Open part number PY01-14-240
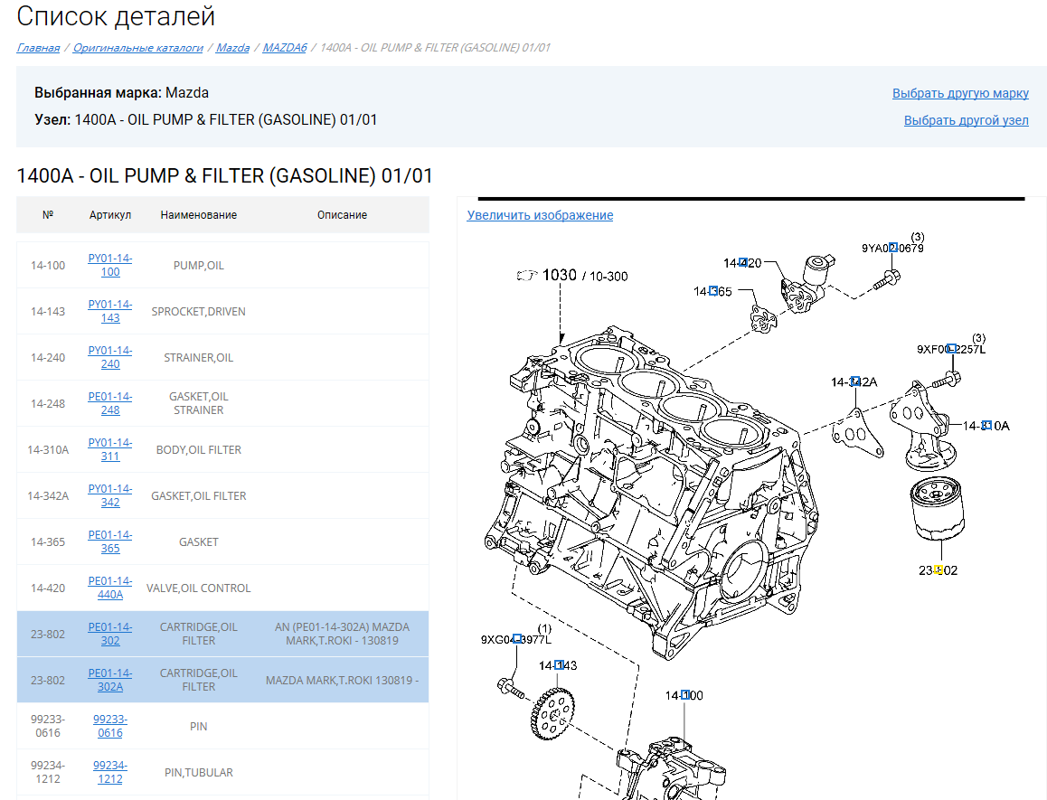 (x=110, y=357)
